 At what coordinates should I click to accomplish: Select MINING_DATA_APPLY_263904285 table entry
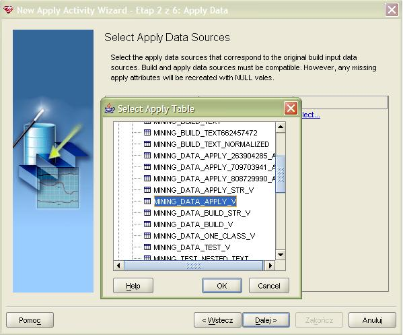click(x=215, y=156)
